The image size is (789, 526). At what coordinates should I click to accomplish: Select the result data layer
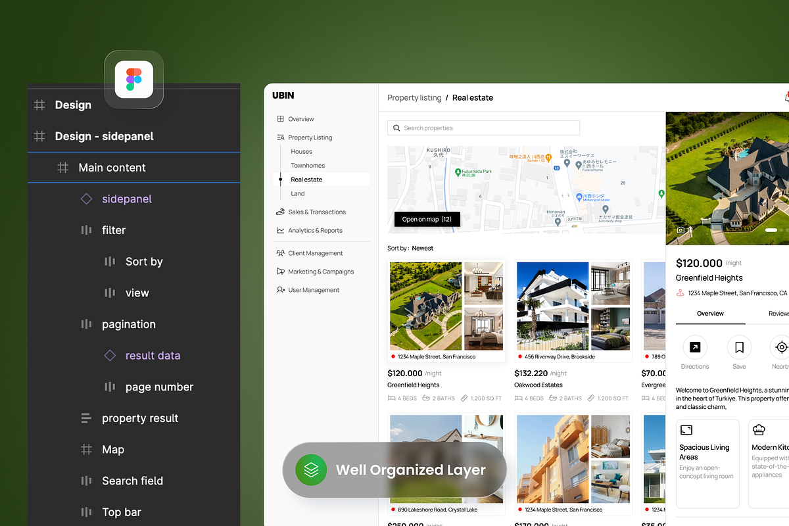point(153,356)
